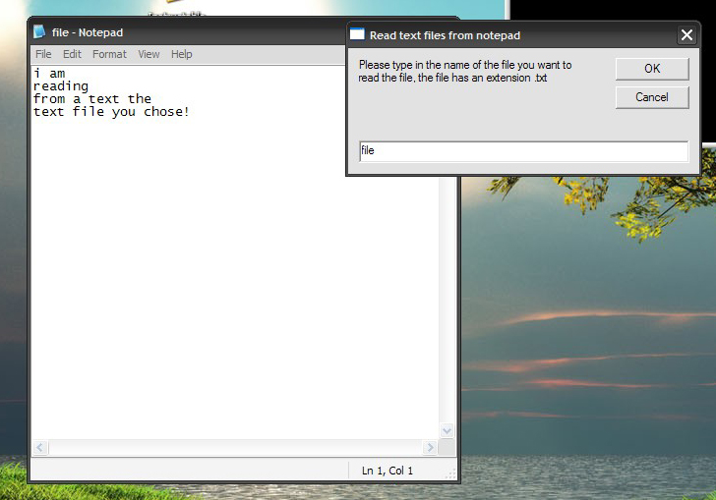Click the Notepad scroll left arrow

point(39,448)
